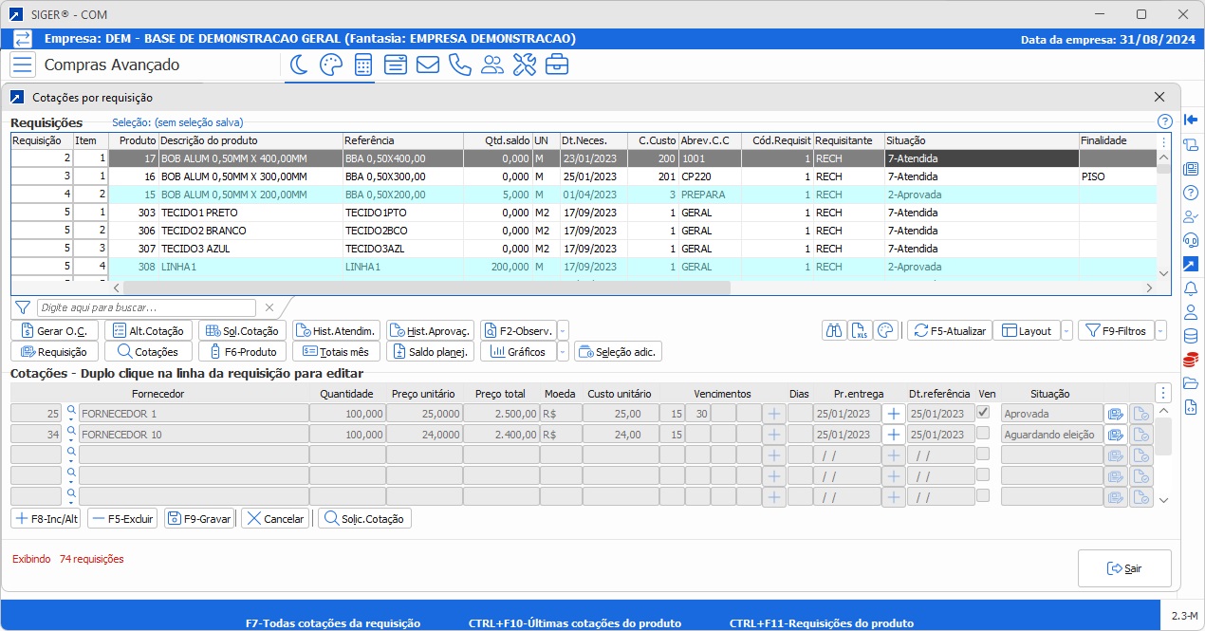Click the envelope email icon

427,65
